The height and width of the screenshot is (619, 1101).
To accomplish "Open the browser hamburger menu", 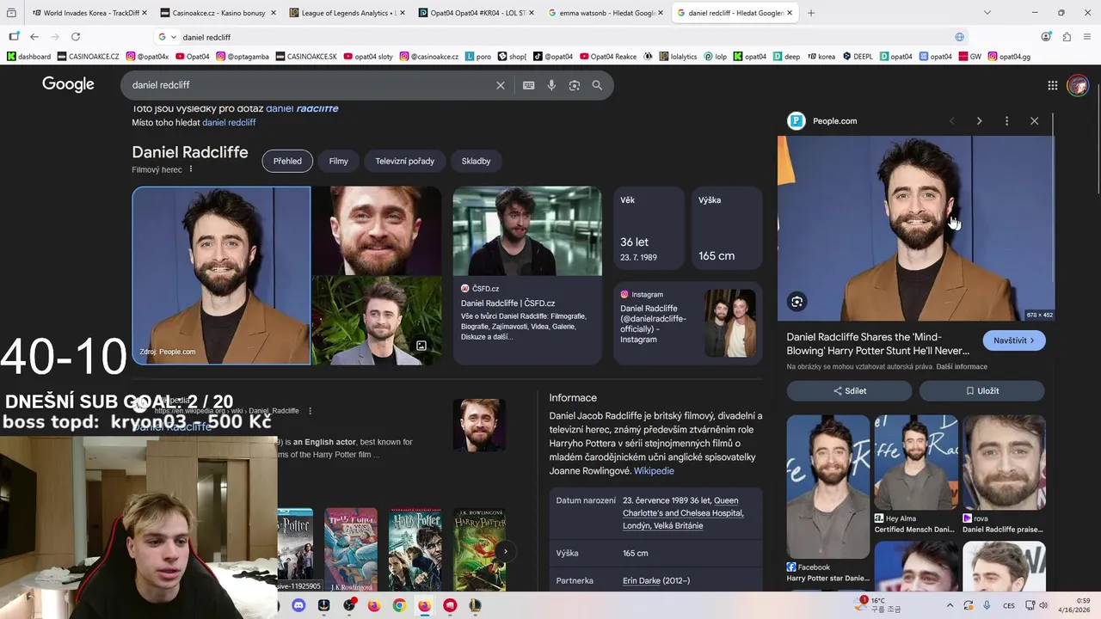I will 1087,37.
